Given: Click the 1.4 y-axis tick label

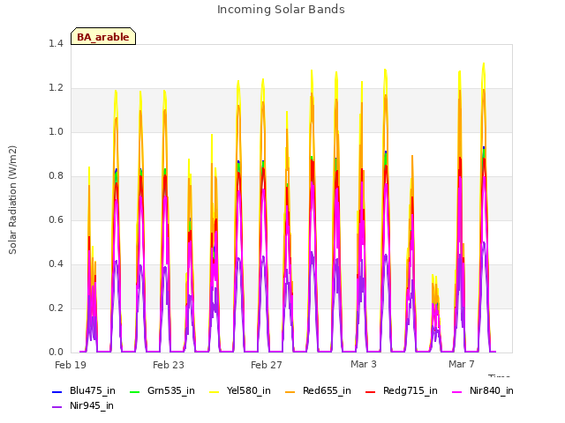Looking at the screenshot, I should click(x=56, y=44).
